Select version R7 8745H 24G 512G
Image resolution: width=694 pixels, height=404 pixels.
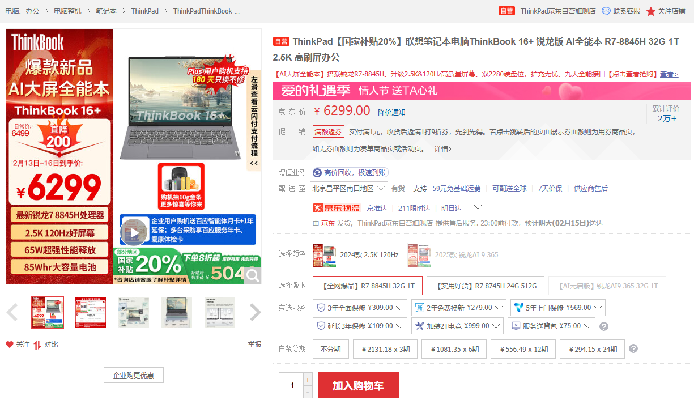tap(486, 286)
